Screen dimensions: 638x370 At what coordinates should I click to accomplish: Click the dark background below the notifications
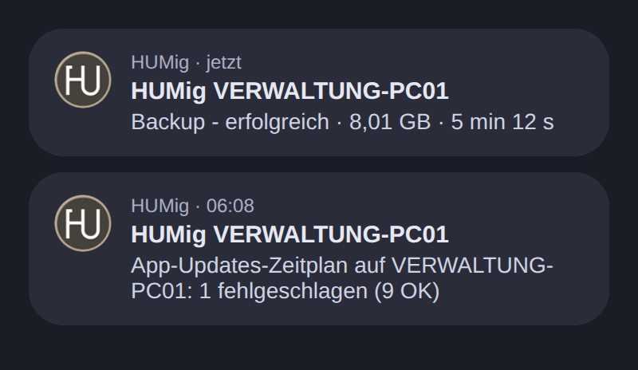(x=319, y=349)
